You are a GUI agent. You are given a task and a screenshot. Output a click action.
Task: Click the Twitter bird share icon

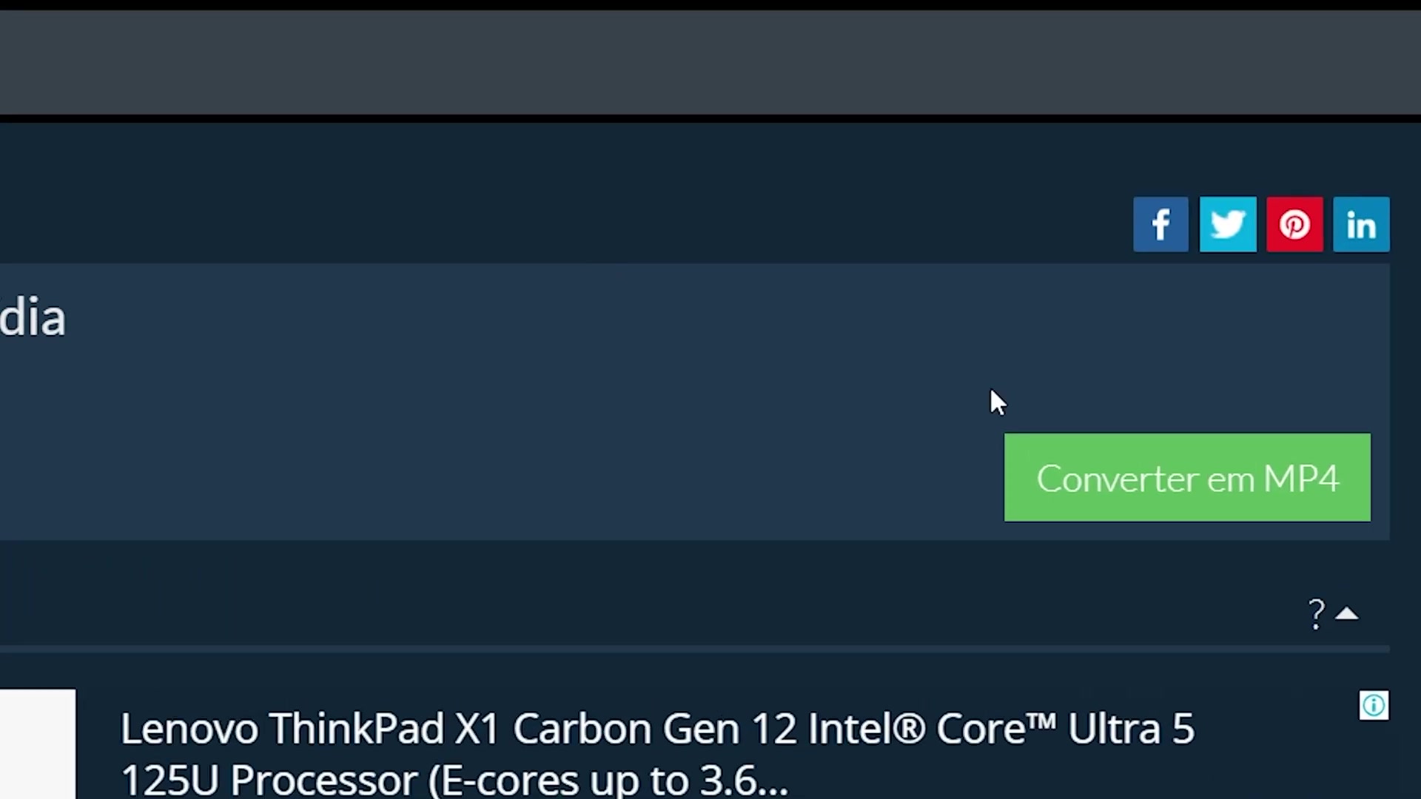coord(1228,224)
